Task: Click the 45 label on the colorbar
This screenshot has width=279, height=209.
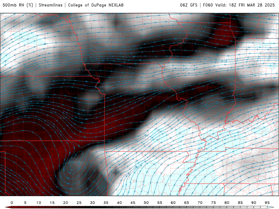Action: pos(133,203)
